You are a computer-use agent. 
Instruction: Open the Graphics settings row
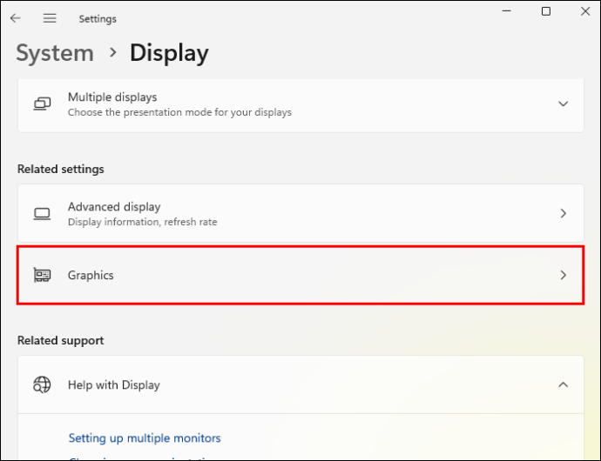click(x=300, y=275)
